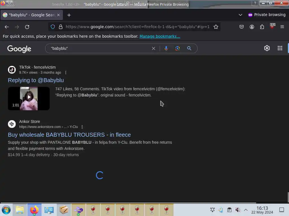Open the uBlock extension badge showing 131
Viewport: 289px width, 216px height.
coord(272,26)
